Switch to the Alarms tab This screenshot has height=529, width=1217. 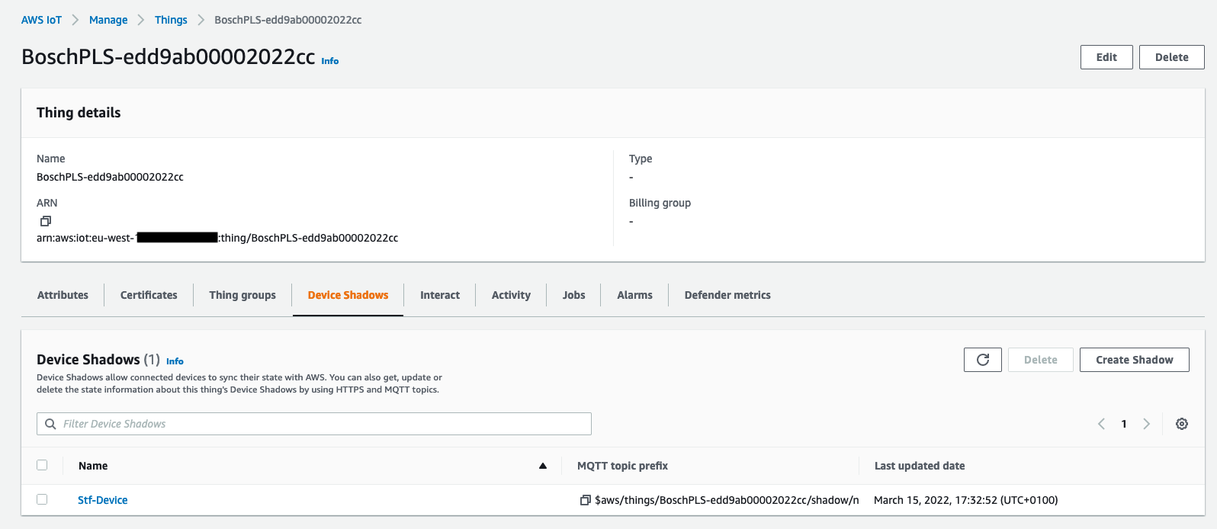click(634, 295)
